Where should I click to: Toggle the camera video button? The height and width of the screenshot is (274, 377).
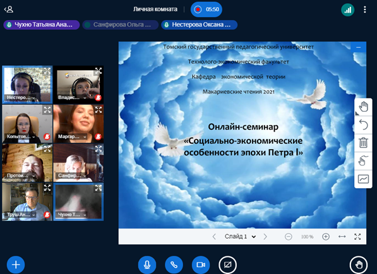click(x=201, y=265)
